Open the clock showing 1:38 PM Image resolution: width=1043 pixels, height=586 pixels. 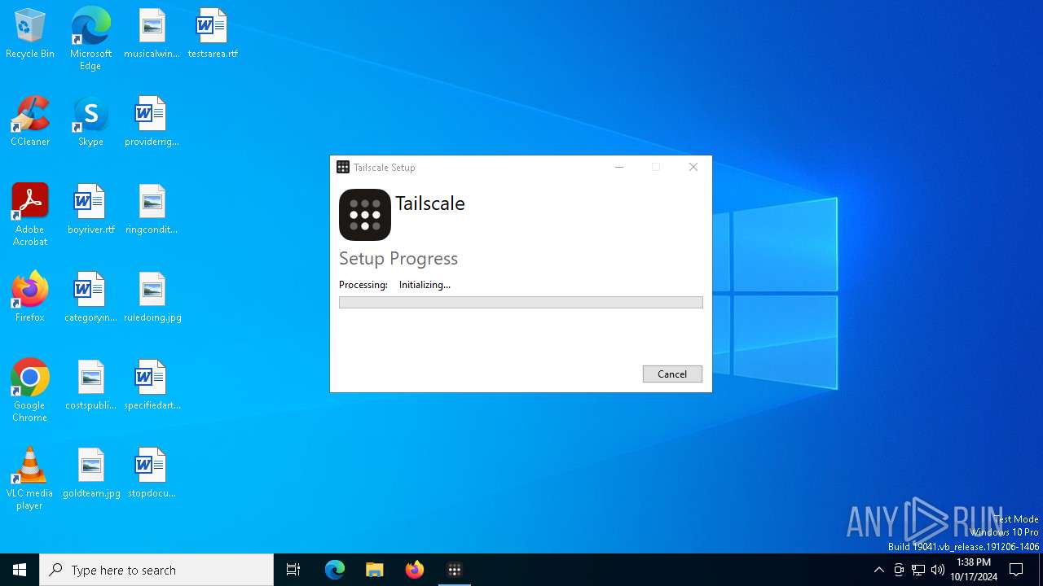(x=974, y=570)
